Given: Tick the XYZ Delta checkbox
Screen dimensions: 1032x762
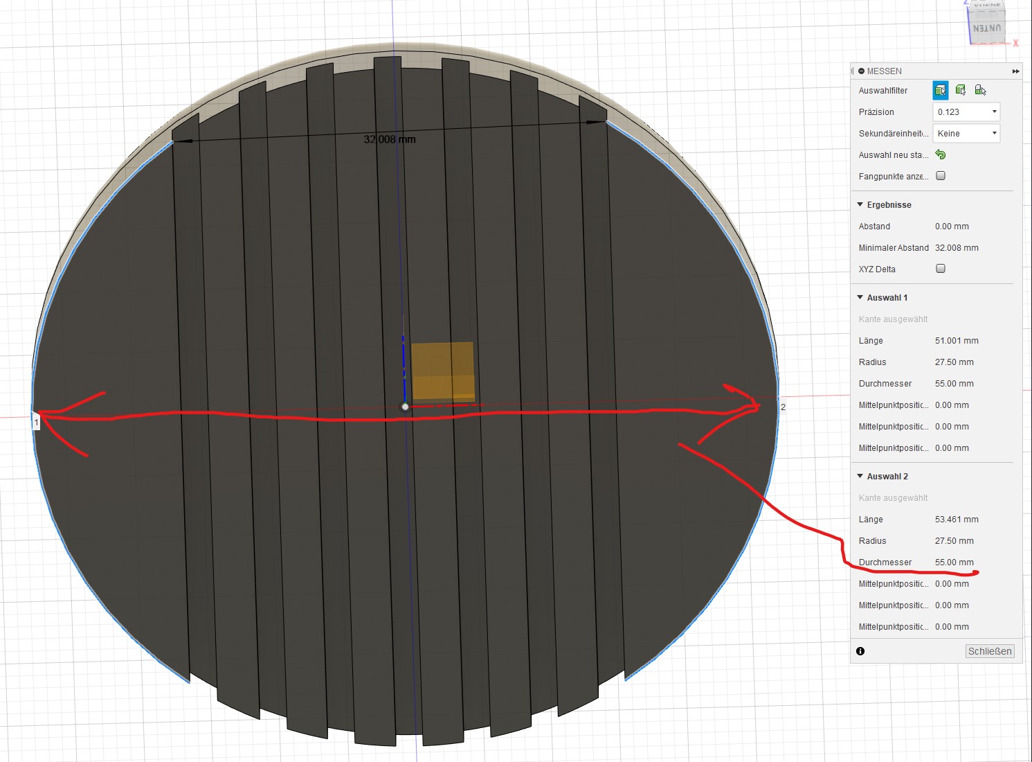Looking at the screenshot, I should [x=941, y=269].
